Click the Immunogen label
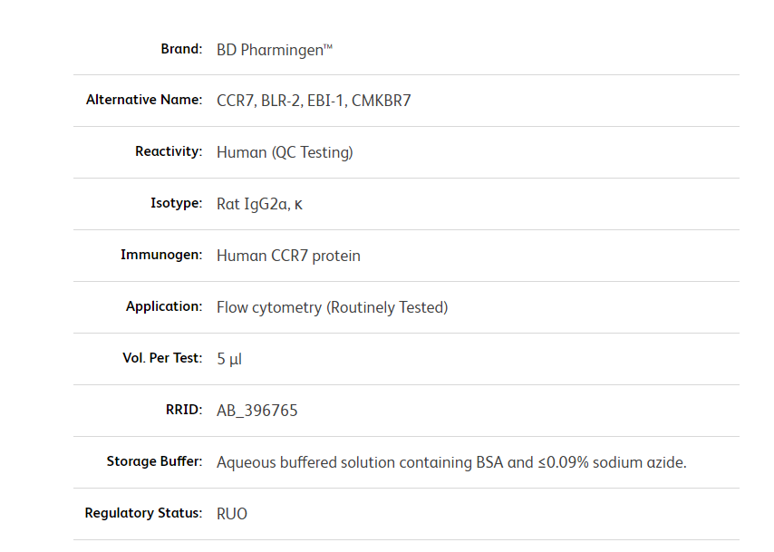Screen dimensions: 774x552 click(161, 255)
